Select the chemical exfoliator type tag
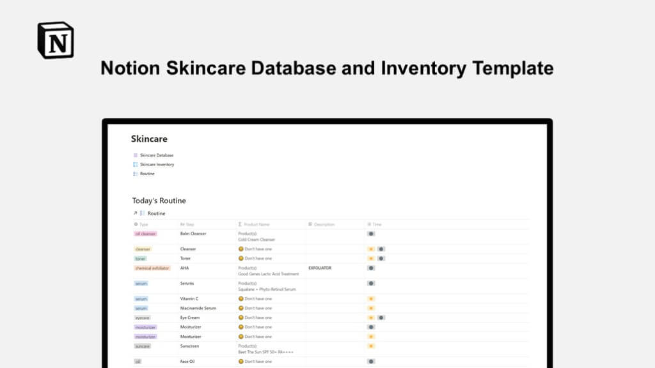Screen dimensions: 655x368 click(152, 268)
